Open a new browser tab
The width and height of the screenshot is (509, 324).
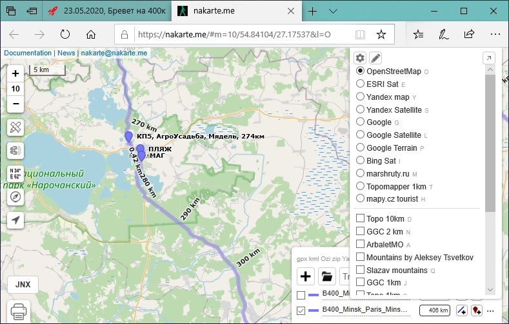coord(312,11)
